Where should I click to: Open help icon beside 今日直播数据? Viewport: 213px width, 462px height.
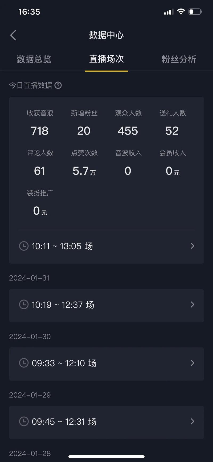click(58, 85)
